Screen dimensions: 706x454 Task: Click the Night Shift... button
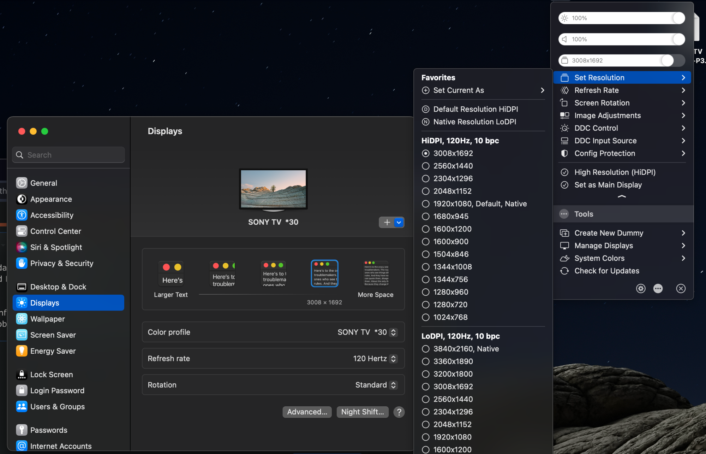coord(362,412)
